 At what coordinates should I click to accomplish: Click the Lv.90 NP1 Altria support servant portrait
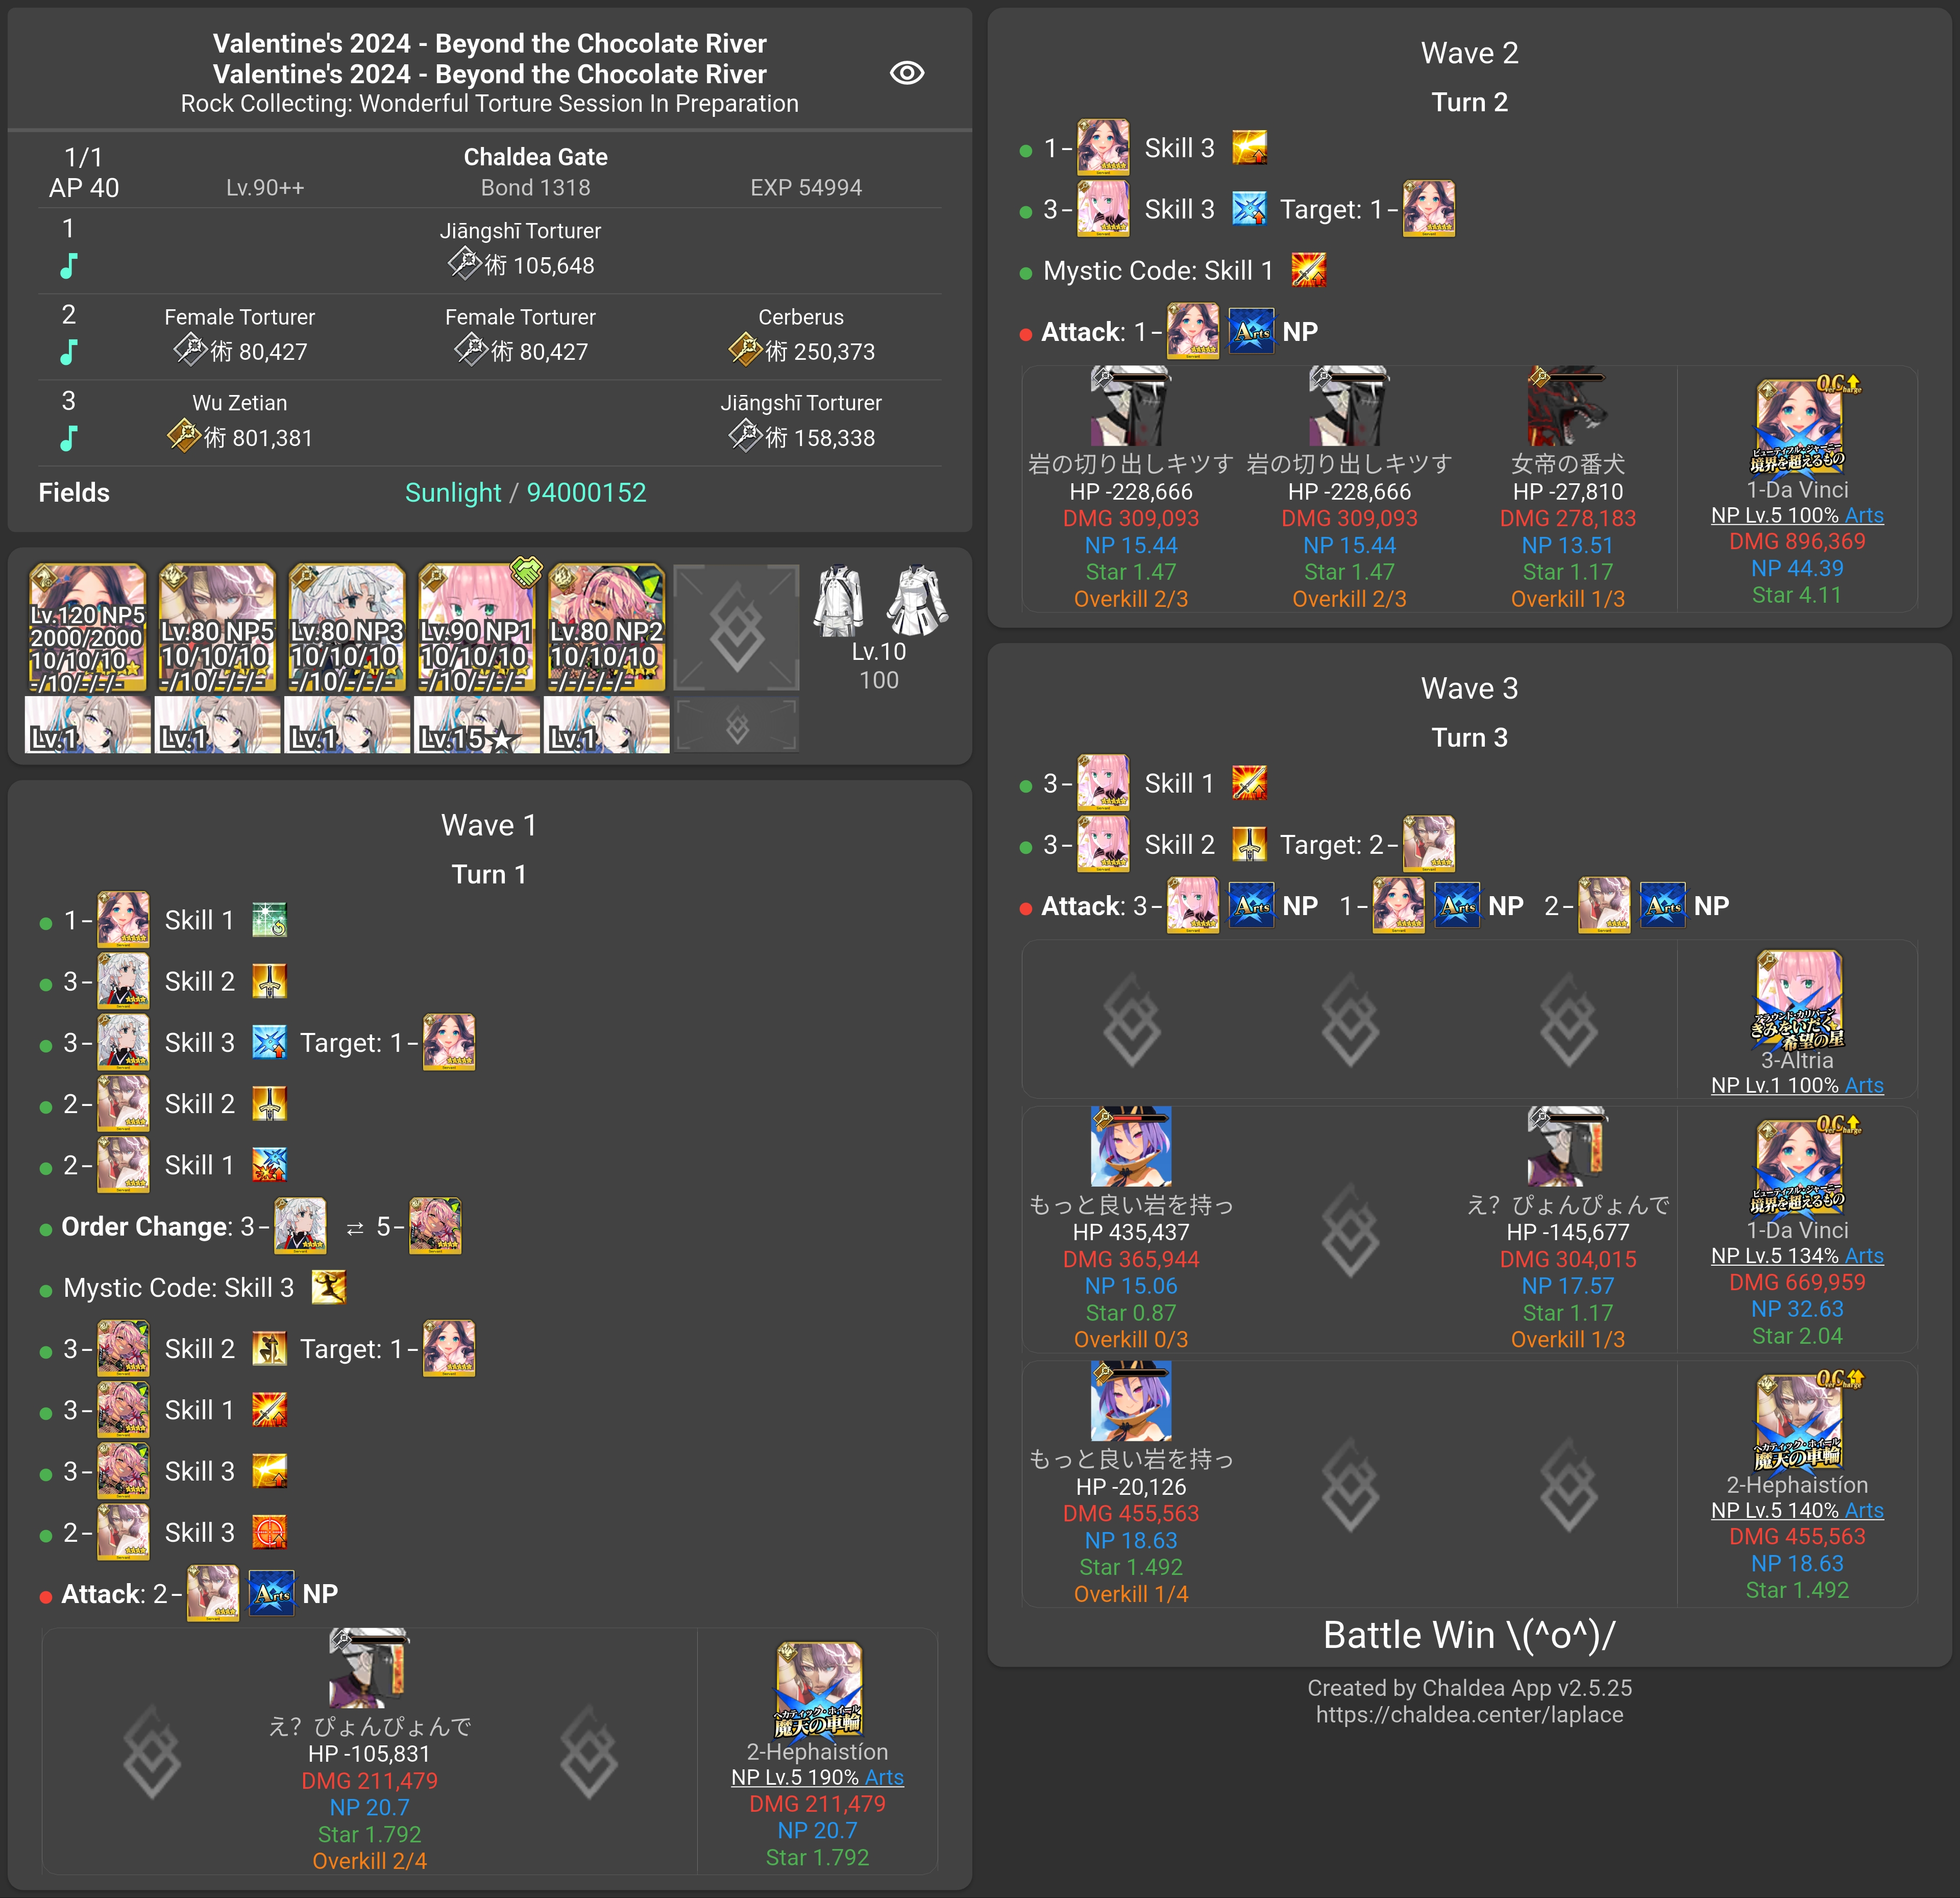click(x=477, y=627)
